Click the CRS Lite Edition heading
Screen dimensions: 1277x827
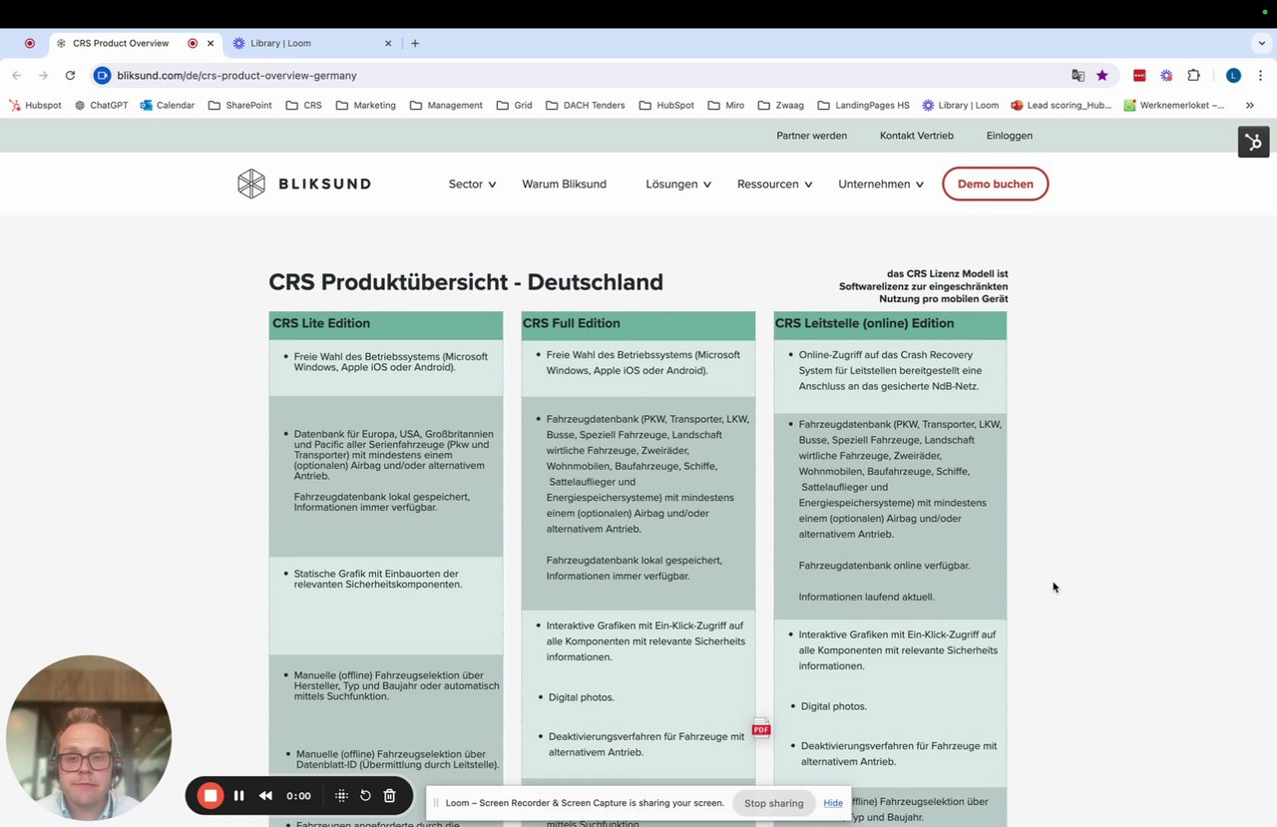(321, 323)
